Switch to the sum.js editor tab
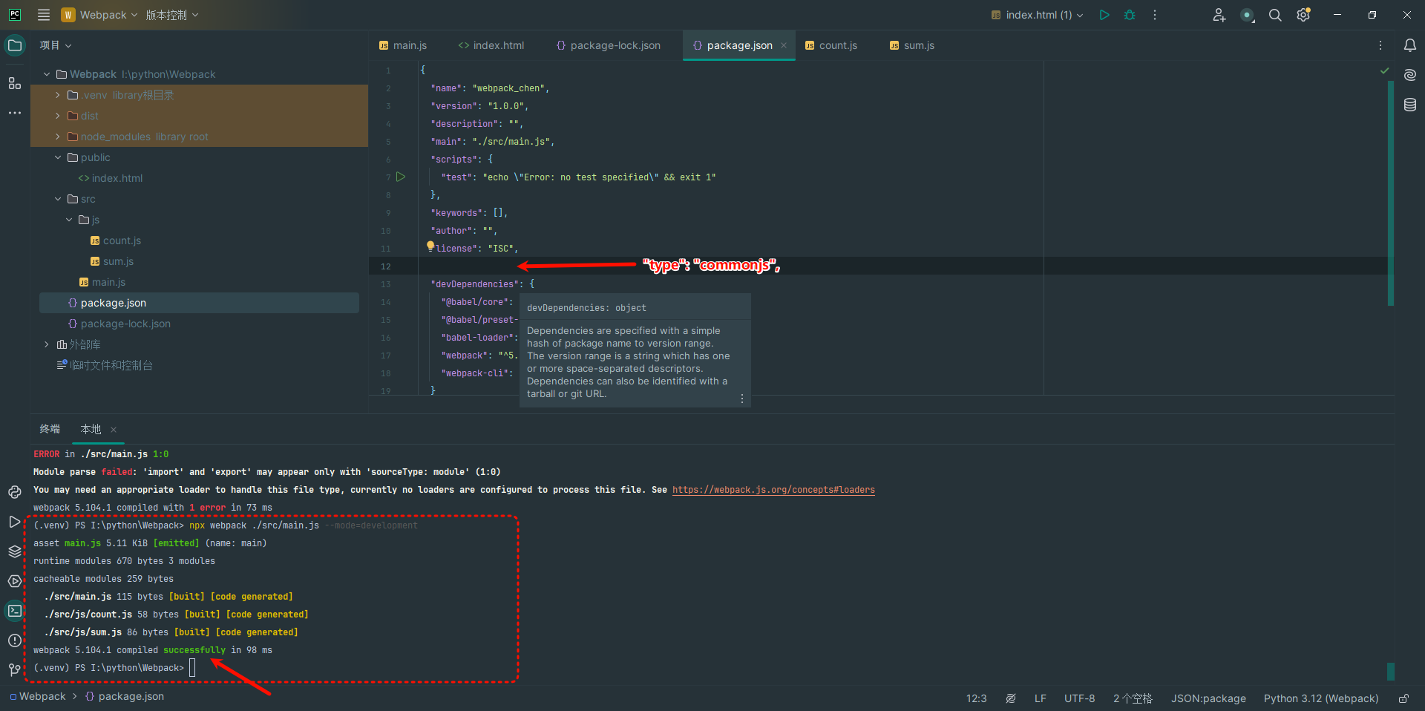Image resolution: width=1425 pixels, height=711 pixels. (x=912, y=45)
